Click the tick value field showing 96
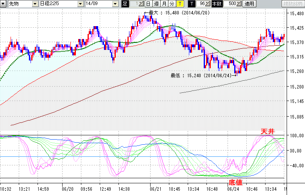 point(200,4)
